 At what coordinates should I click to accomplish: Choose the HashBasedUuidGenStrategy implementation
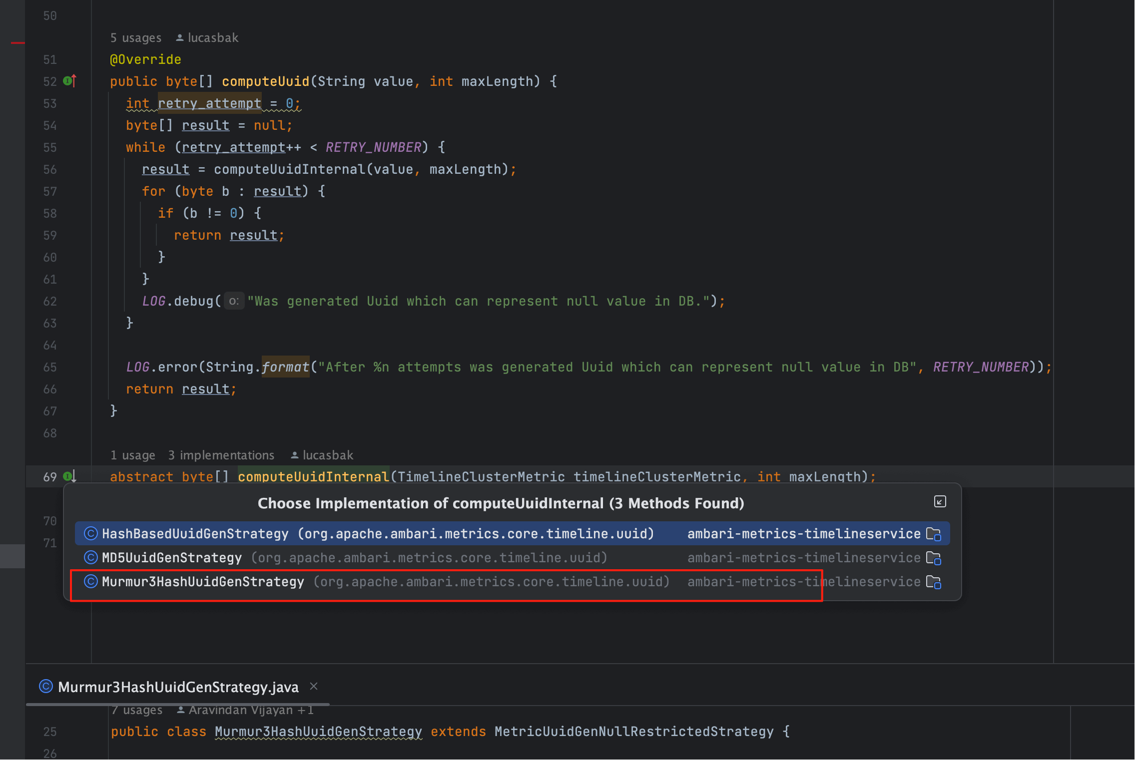click(512, 534)
